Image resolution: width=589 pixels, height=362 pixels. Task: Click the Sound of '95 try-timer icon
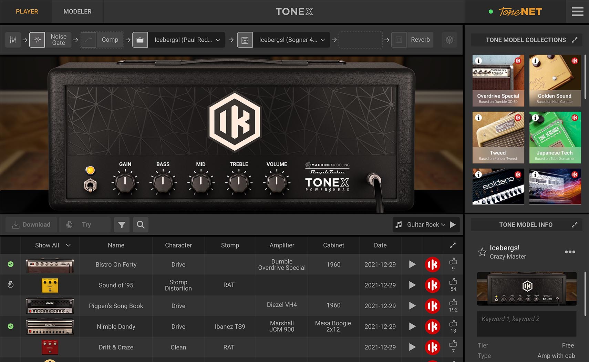11,285
